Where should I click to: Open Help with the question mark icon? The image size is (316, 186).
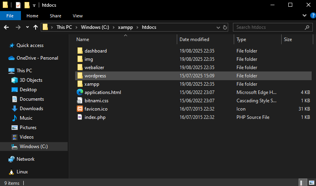pos(313,15)
